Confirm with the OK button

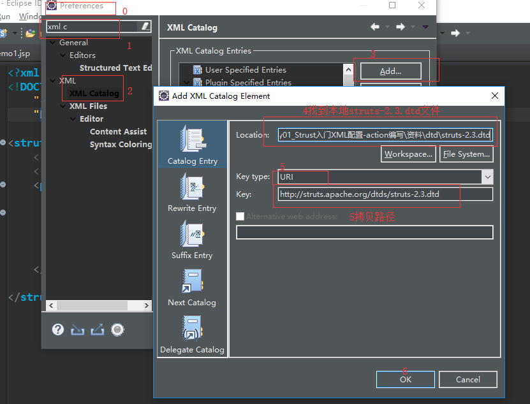click(406, 379)
